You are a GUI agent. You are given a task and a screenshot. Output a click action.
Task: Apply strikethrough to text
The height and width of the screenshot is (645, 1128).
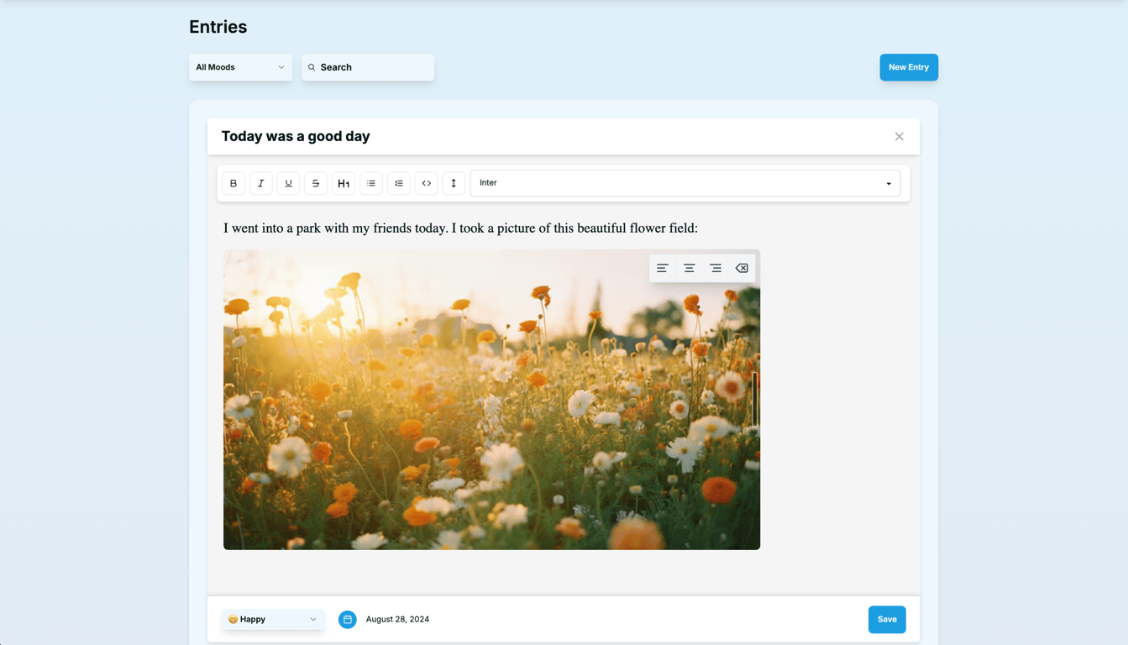316,183
